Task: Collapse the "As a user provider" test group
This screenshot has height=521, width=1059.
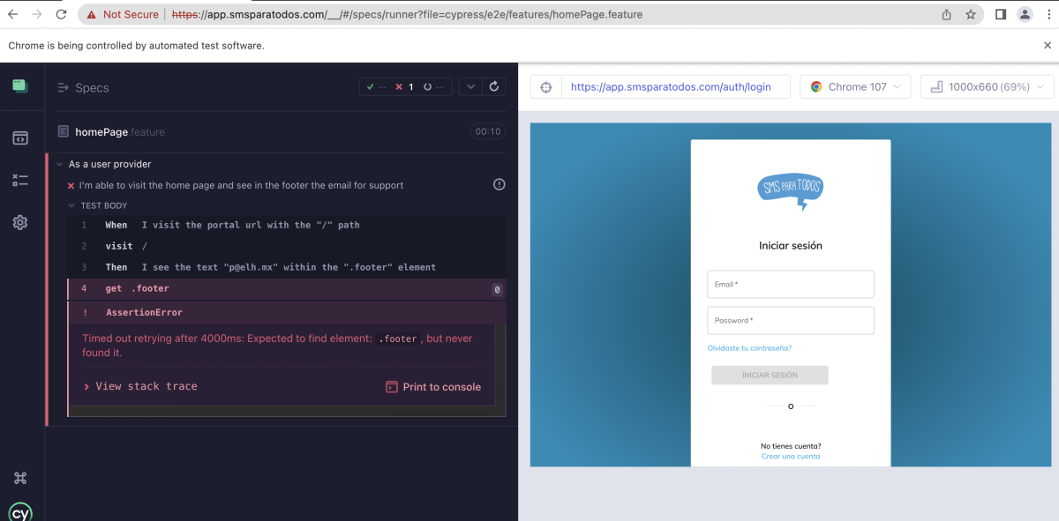Action: coord(58,164)
